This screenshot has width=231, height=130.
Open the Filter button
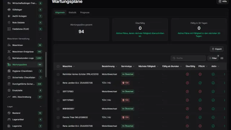[x=213, y=58]
